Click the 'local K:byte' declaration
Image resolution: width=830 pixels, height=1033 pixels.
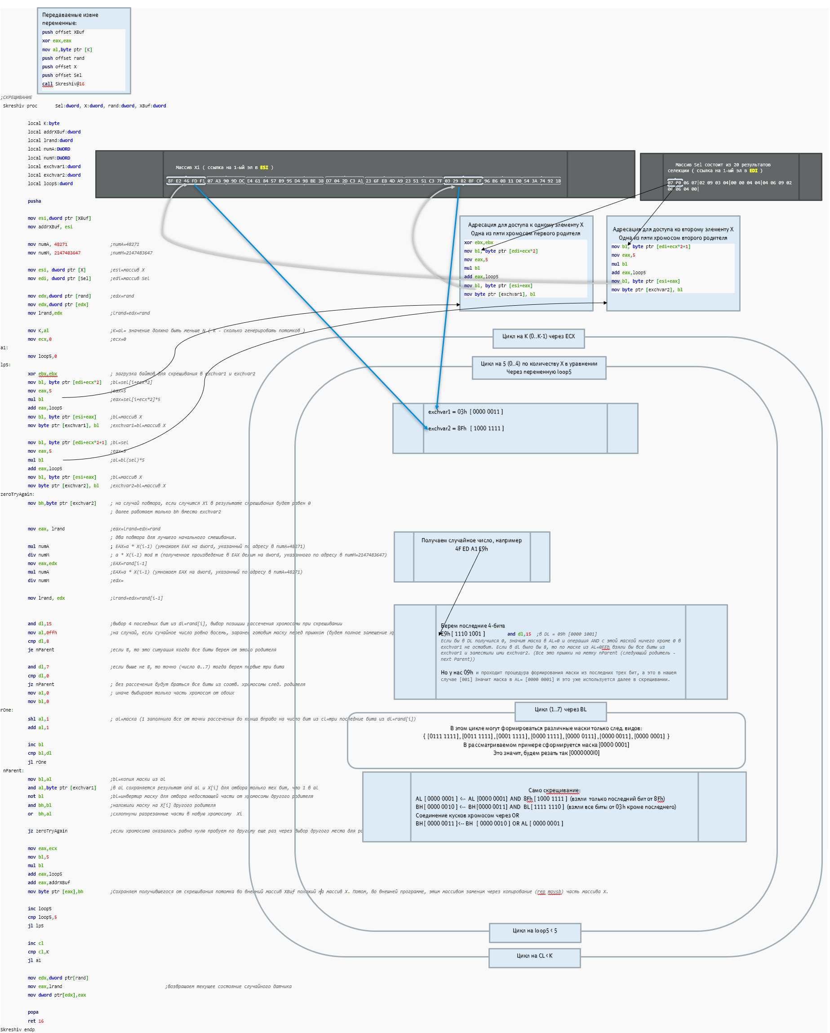pyautogui.click(x=44, y=123)
